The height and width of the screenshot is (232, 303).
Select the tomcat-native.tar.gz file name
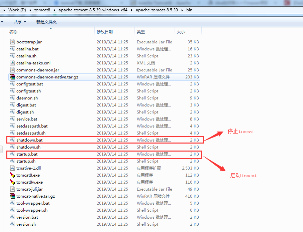tap(35, 196)
